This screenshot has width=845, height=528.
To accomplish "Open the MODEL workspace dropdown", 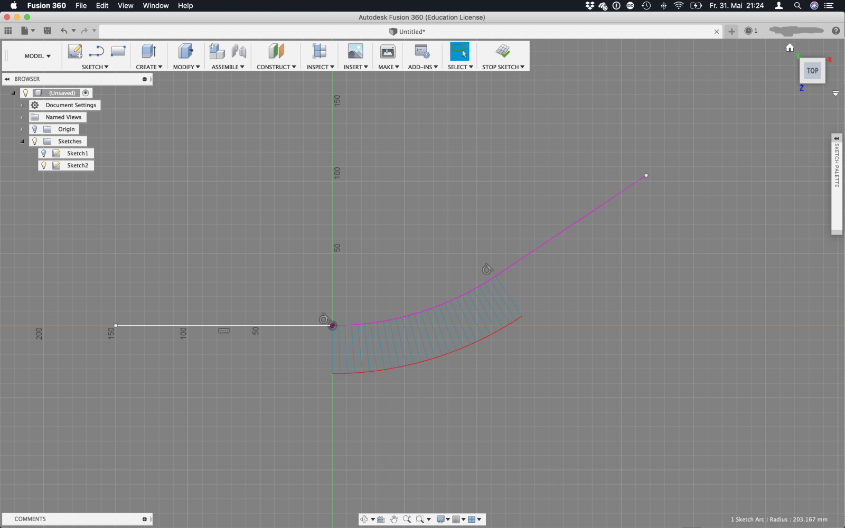I will click(x=37, y=56).
